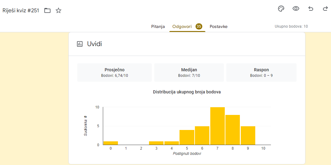Click the x-axis tick label 10
Screen dimensions: 331x165
pos(263,148)
